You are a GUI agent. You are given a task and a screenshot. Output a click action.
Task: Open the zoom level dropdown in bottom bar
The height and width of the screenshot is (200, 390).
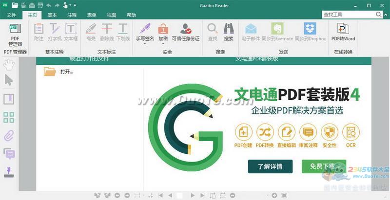click(268, 196)
